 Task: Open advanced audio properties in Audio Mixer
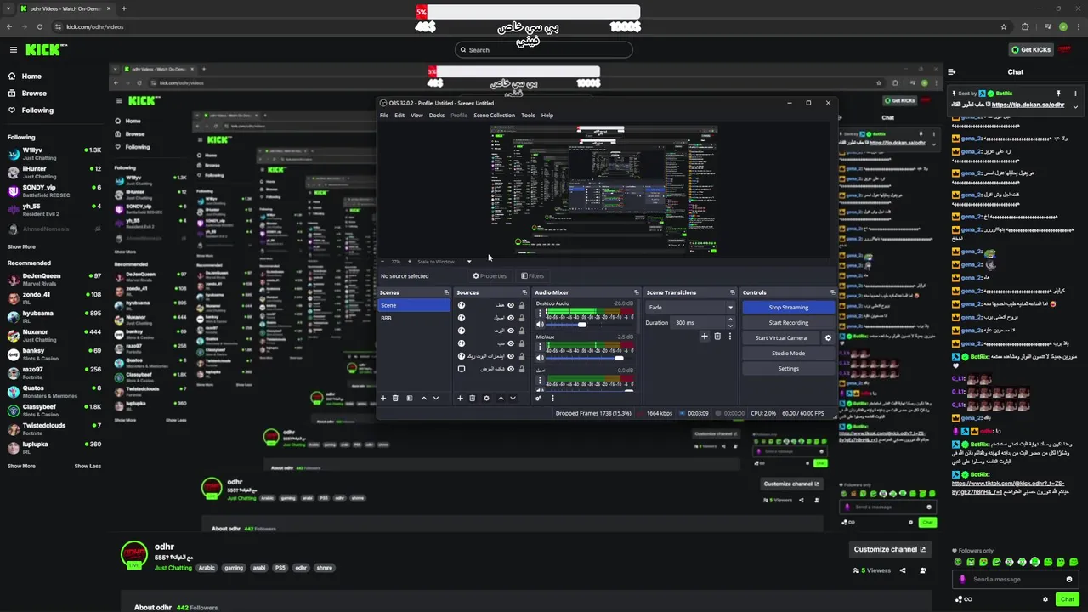pos(538,398)
